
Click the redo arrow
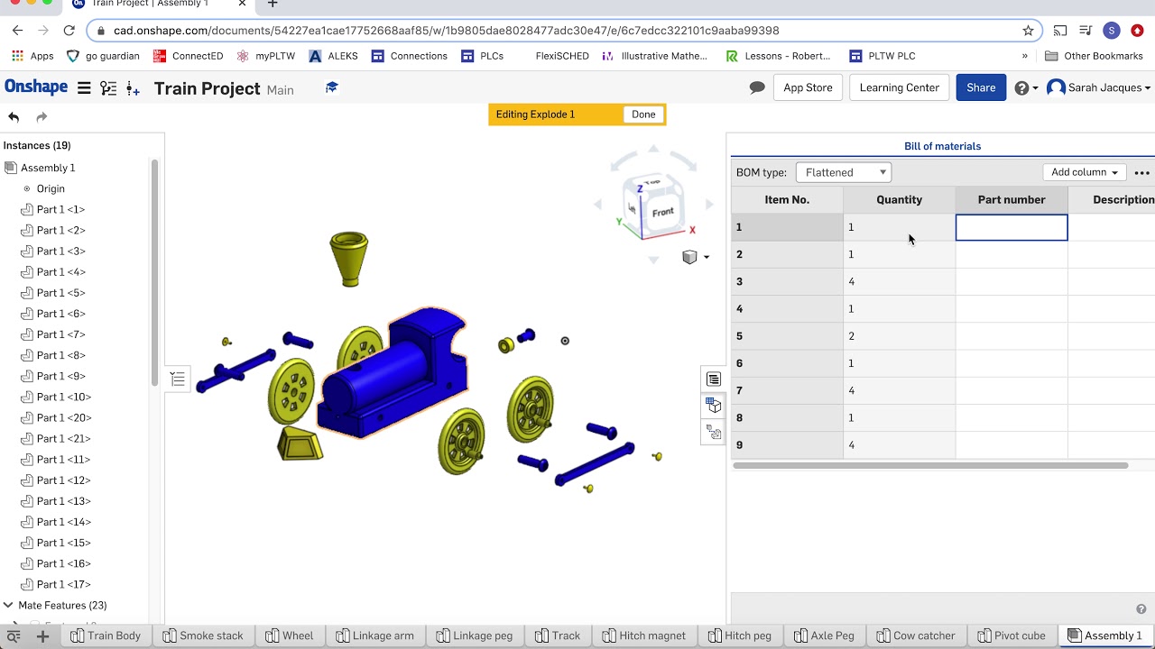pyautogui.click(x=42, y=117)
